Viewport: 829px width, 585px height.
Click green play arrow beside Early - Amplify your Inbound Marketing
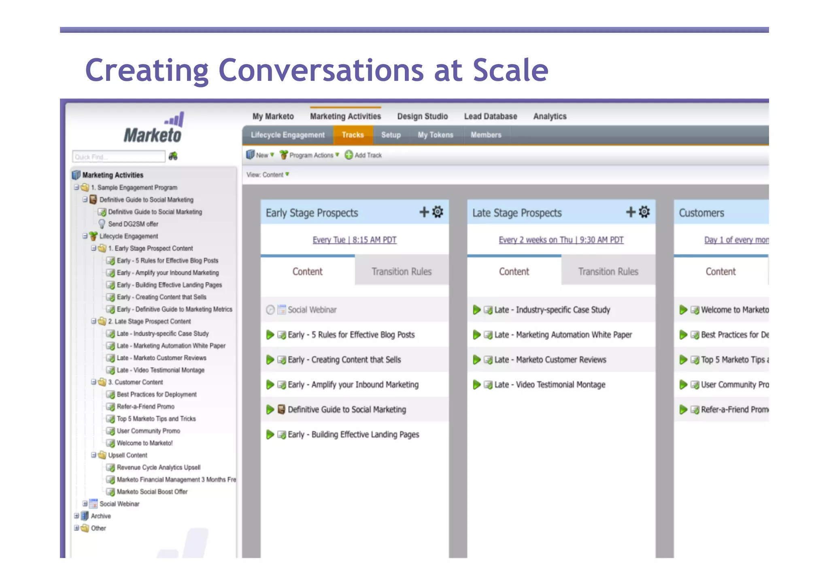tap(270, 385)
